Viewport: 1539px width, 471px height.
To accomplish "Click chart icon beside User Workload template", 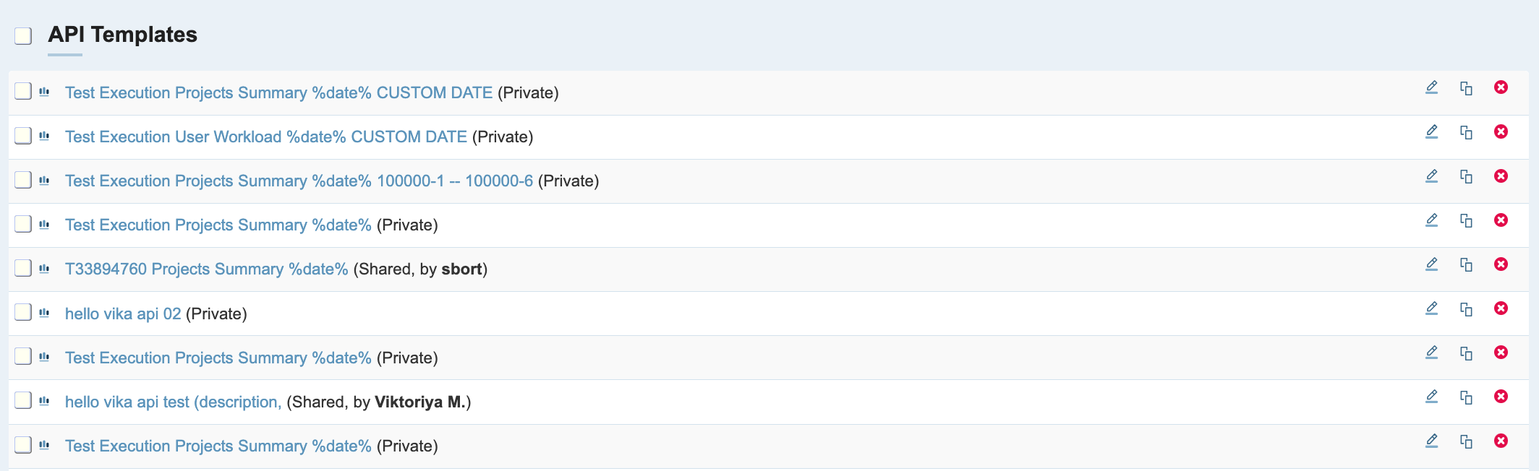I will [x=44, y=136].
